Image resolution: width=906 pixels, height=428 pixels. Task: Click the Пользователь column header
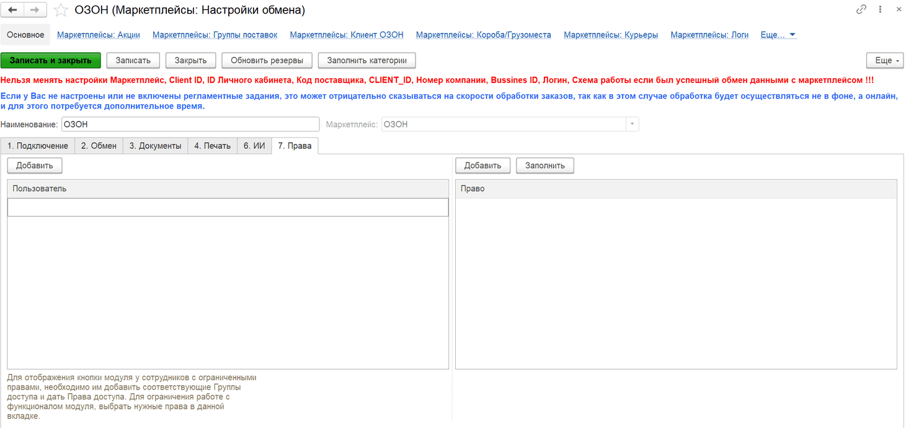[228, 189]
